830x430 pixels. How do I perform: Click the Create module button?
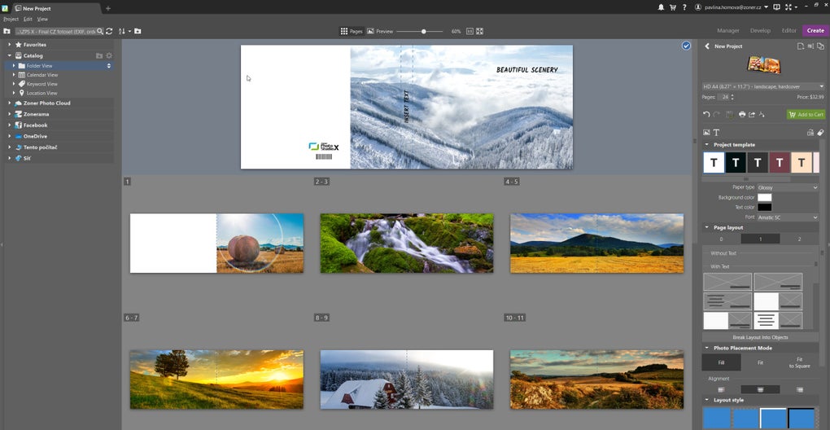click(815, 31)
